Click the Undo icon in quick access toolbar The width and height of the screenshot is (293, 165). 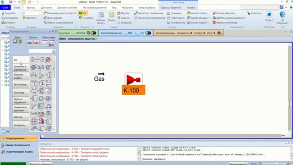15,2
